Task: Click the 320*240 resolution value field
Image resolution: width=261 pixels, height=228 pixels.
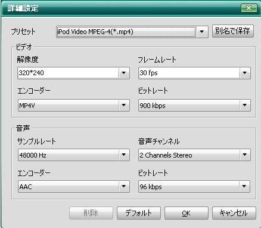Action: 68,73
